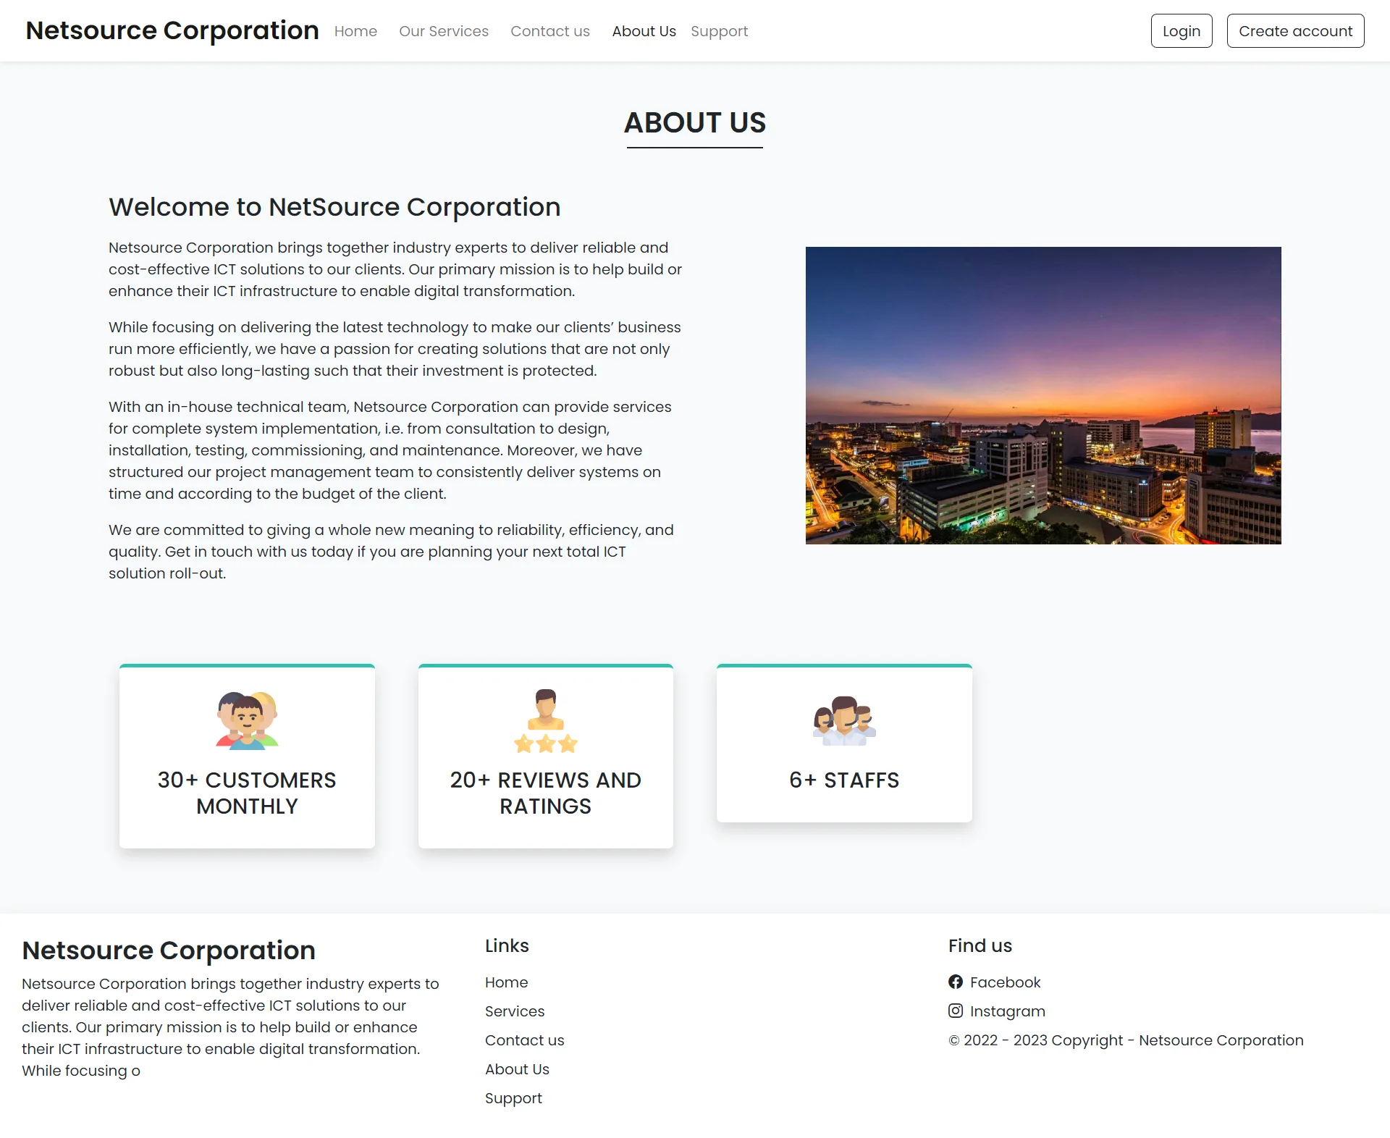Click the three-star reviewer icon
This screenshot has width=1390, height=1138.
coord(545,721)
